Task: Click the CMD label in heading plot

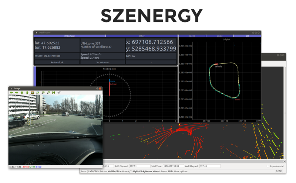Action: click(112, 81)
